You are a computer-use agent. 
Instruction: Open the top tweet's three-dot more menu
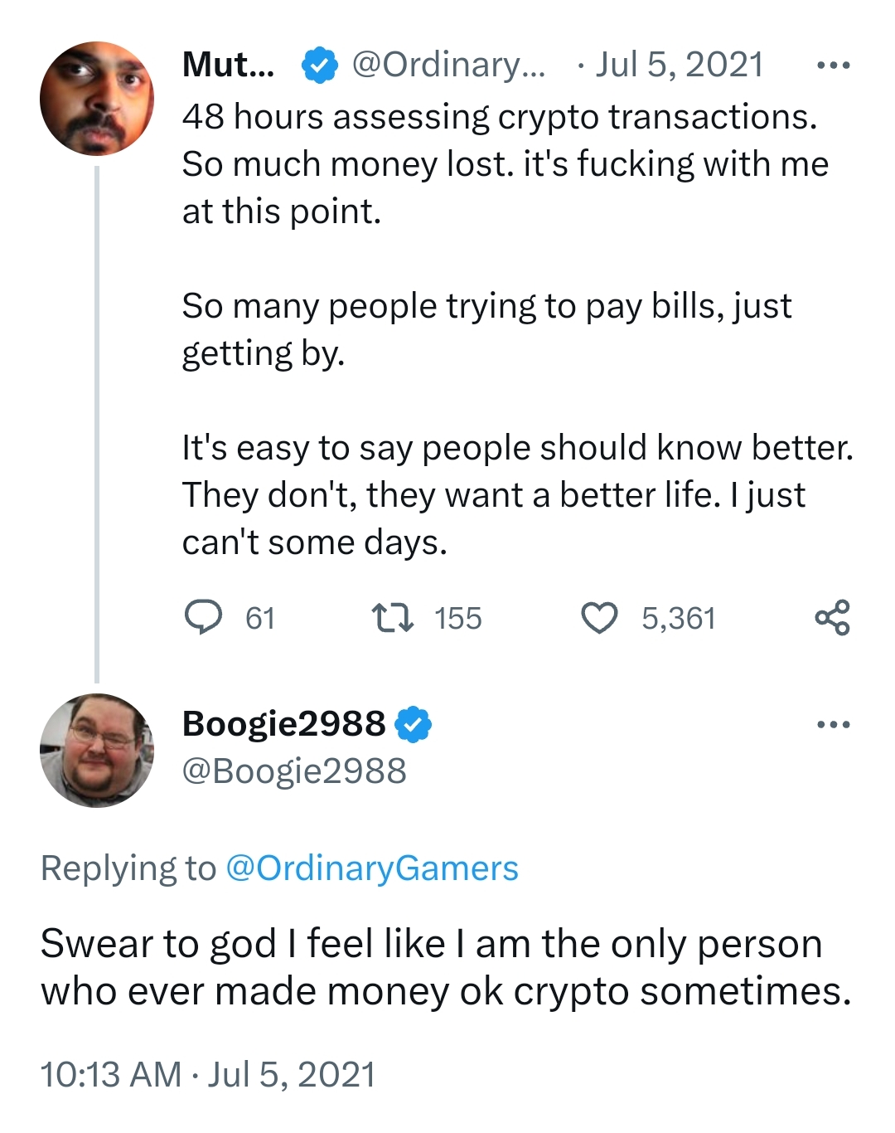[x=832, y=66]
